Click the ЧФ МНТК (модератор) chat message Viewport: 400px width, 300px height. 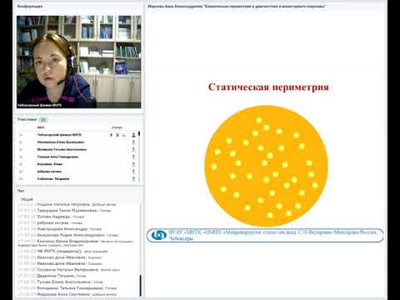click(x=62, y=251)
